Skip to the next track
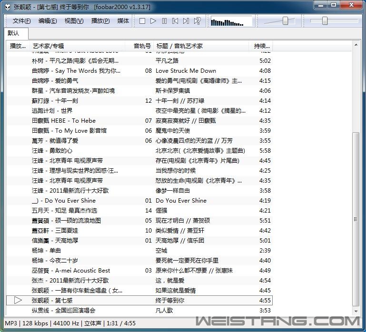 coord(186,21)
